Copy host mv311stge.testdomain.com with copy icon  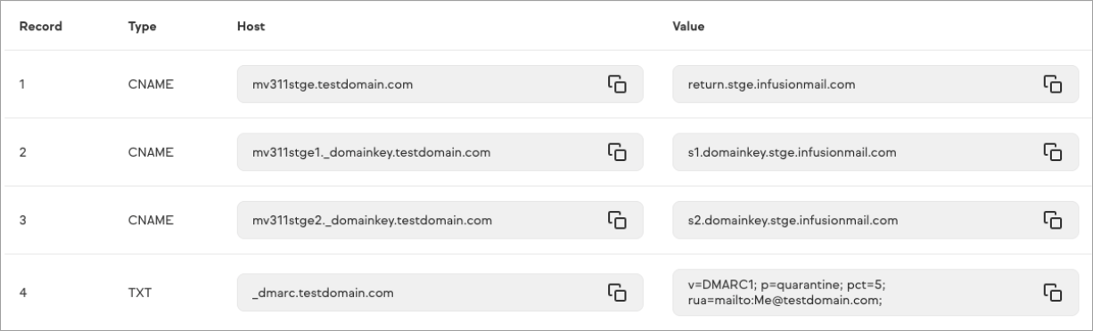point(618,84)
